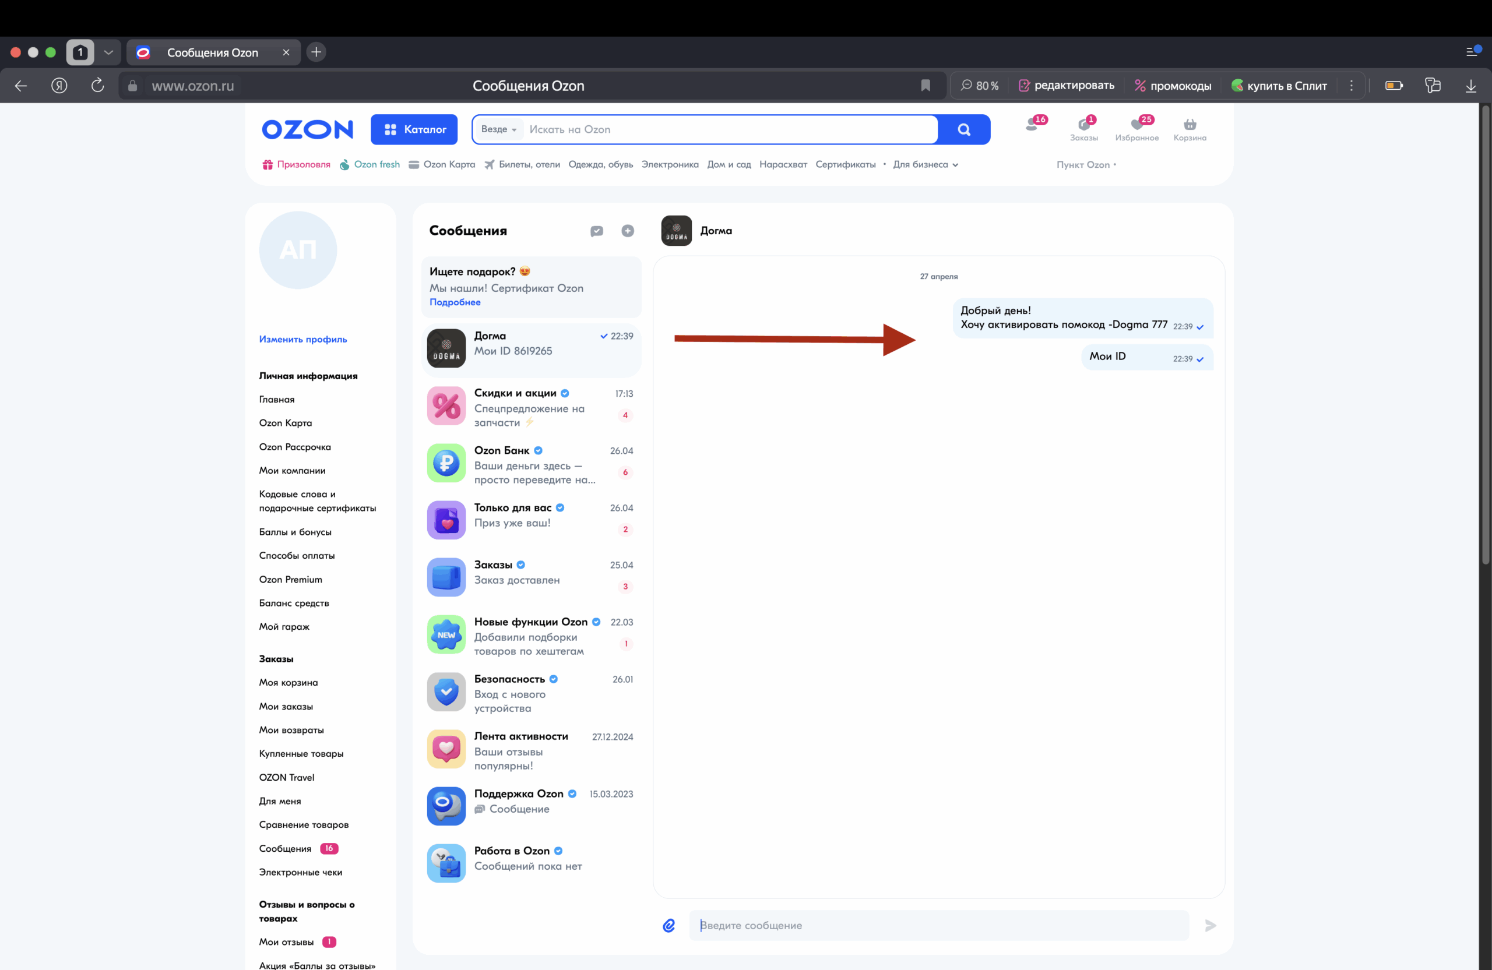Focus the Искать на Ozon search field
This screenshot has width=1492, height=970.
[730, 130]
